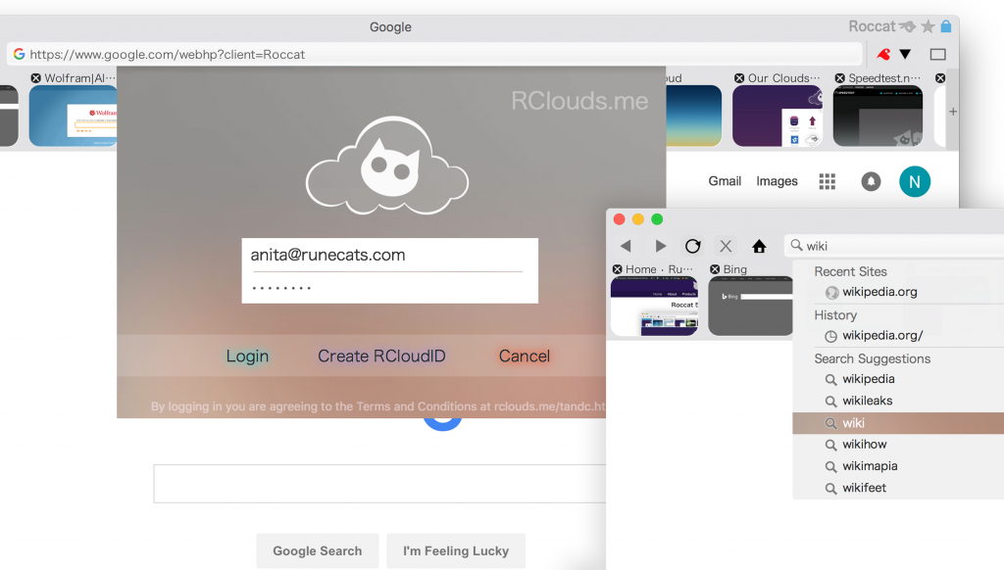Click the password field in RClouds login

pos(389,288)
